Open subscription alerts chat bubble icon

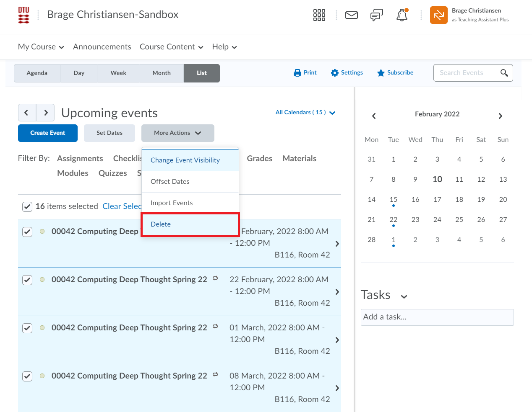tap(376, 15)
